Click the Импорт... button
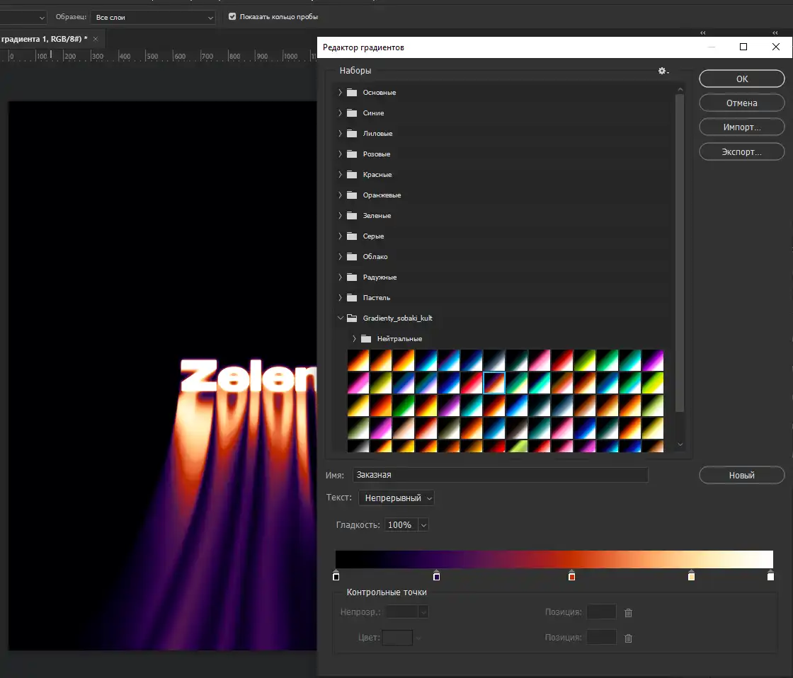 741,127
